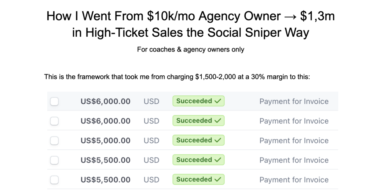
Task: Click the US$5,000.00 amount
Action: pyautogui.click(x=105, y=140)
